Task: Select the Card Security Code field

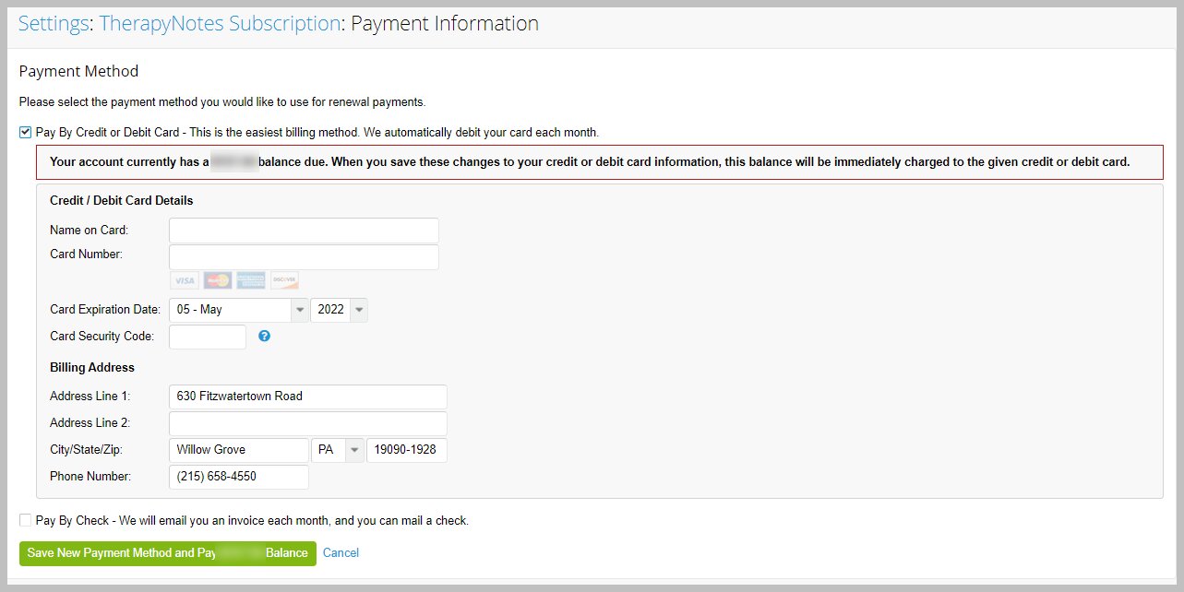Action: pyautogui.click(x=208, y=337)
